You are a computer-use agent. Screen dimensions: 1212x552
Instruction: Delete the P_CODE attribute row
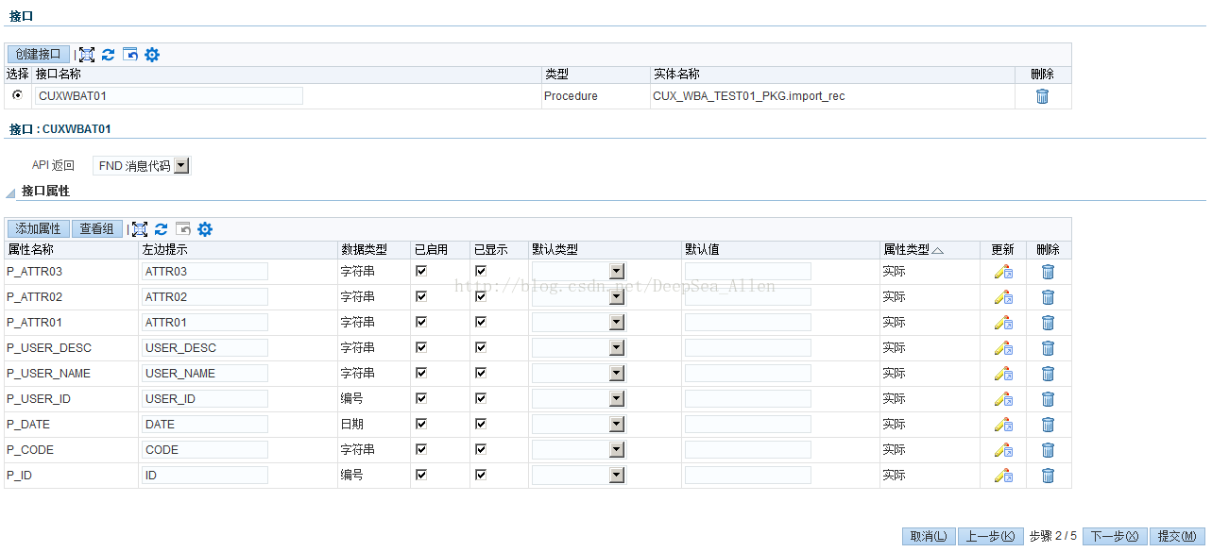pyautogui.click(x=1048, y=450)
